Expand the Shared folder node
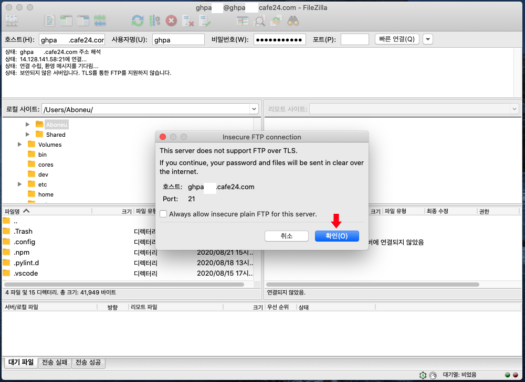The image size is (525, 382). click(x=27, y=134)
